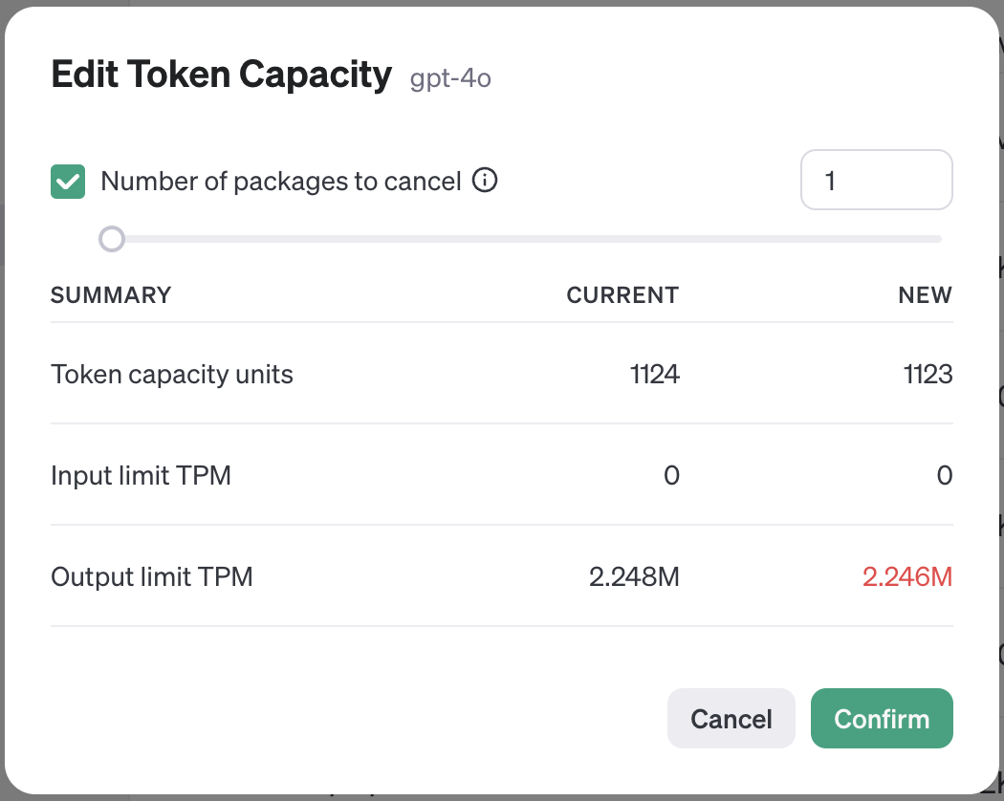Screen dimensions: 1004x801
Task: Click the package count slider handle
Action: point(112,239)
